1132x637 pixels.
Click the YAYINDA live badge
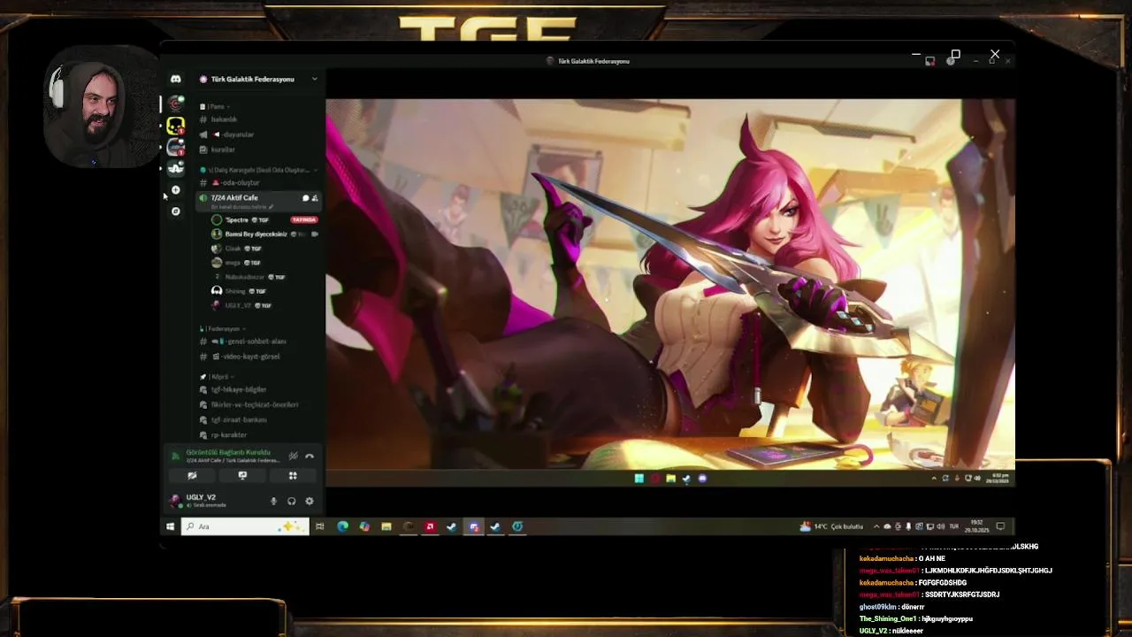[x=304, y=219]
